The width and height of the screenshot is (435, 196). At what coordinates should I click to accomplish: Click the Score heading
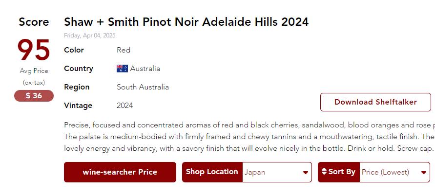(x=34, y=22)
